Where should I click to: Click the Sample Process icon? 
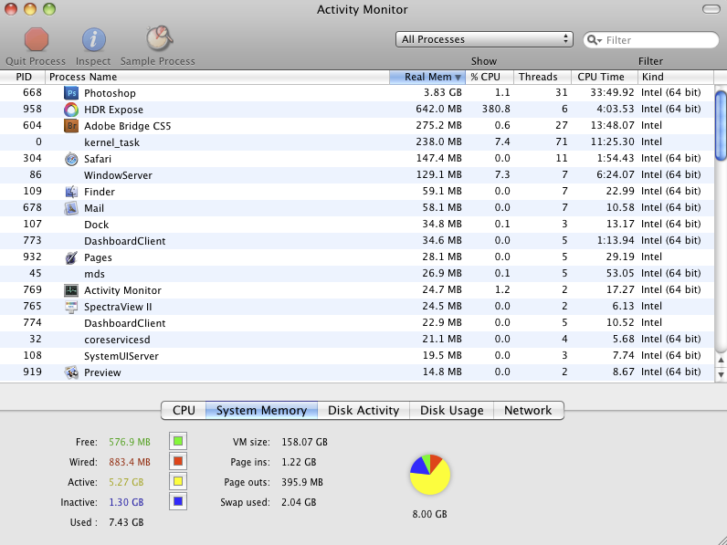click(159, 38)
